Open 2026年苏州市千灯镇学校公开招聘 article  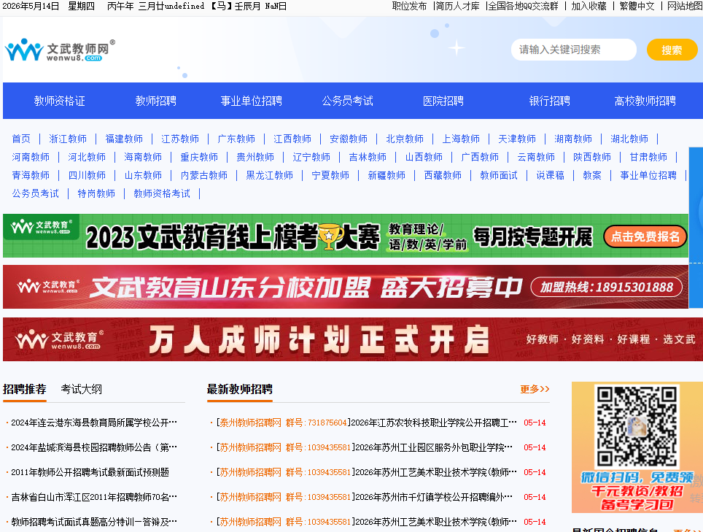pyautogui.click(x=434, y=498)
